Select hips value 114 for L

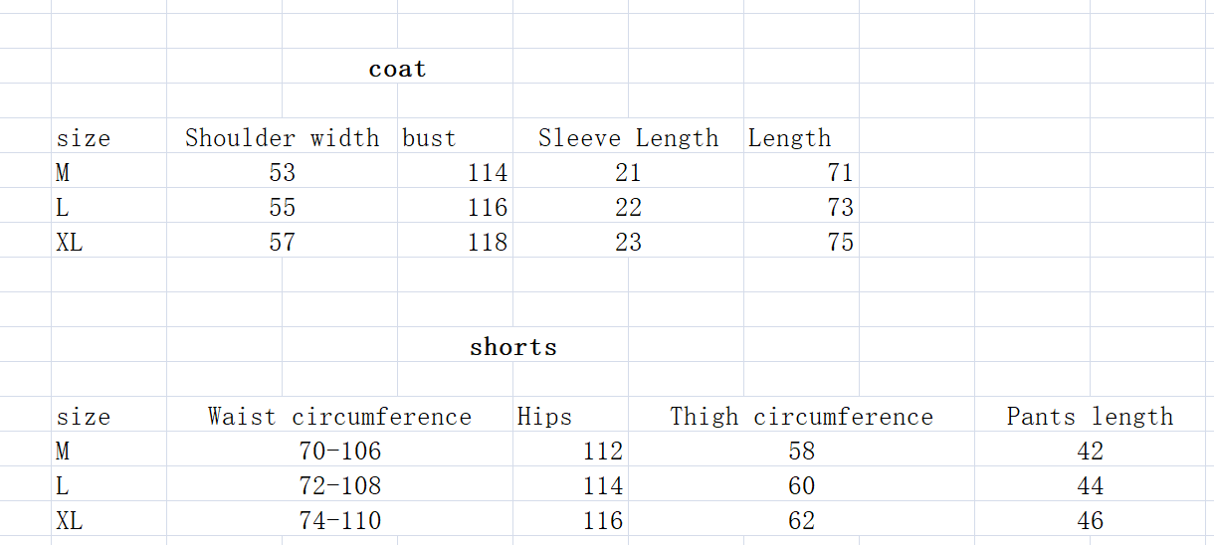(602, 486)
